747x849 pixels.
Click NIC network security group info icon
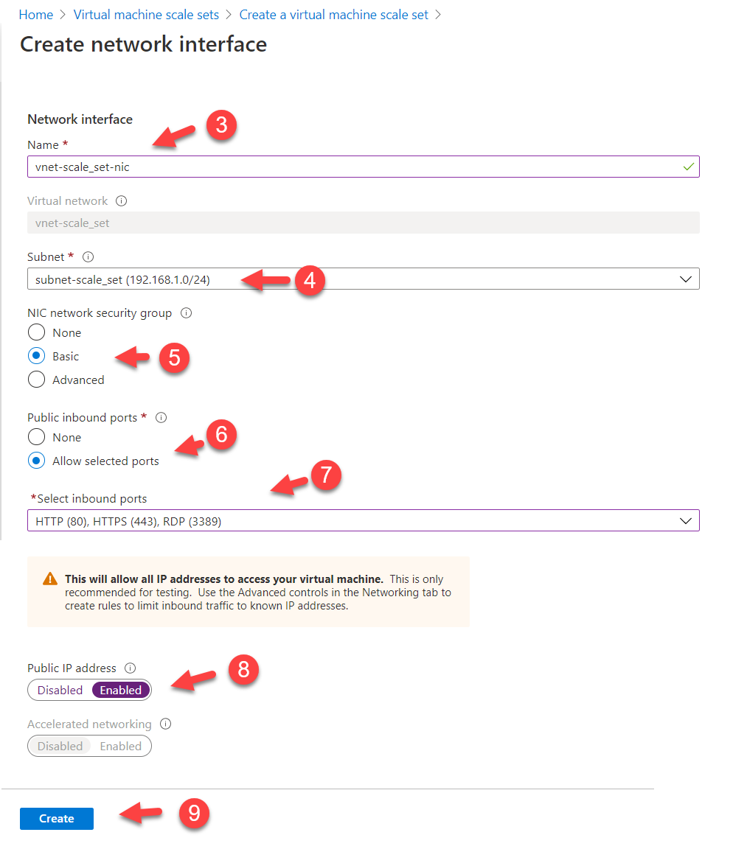186,313
